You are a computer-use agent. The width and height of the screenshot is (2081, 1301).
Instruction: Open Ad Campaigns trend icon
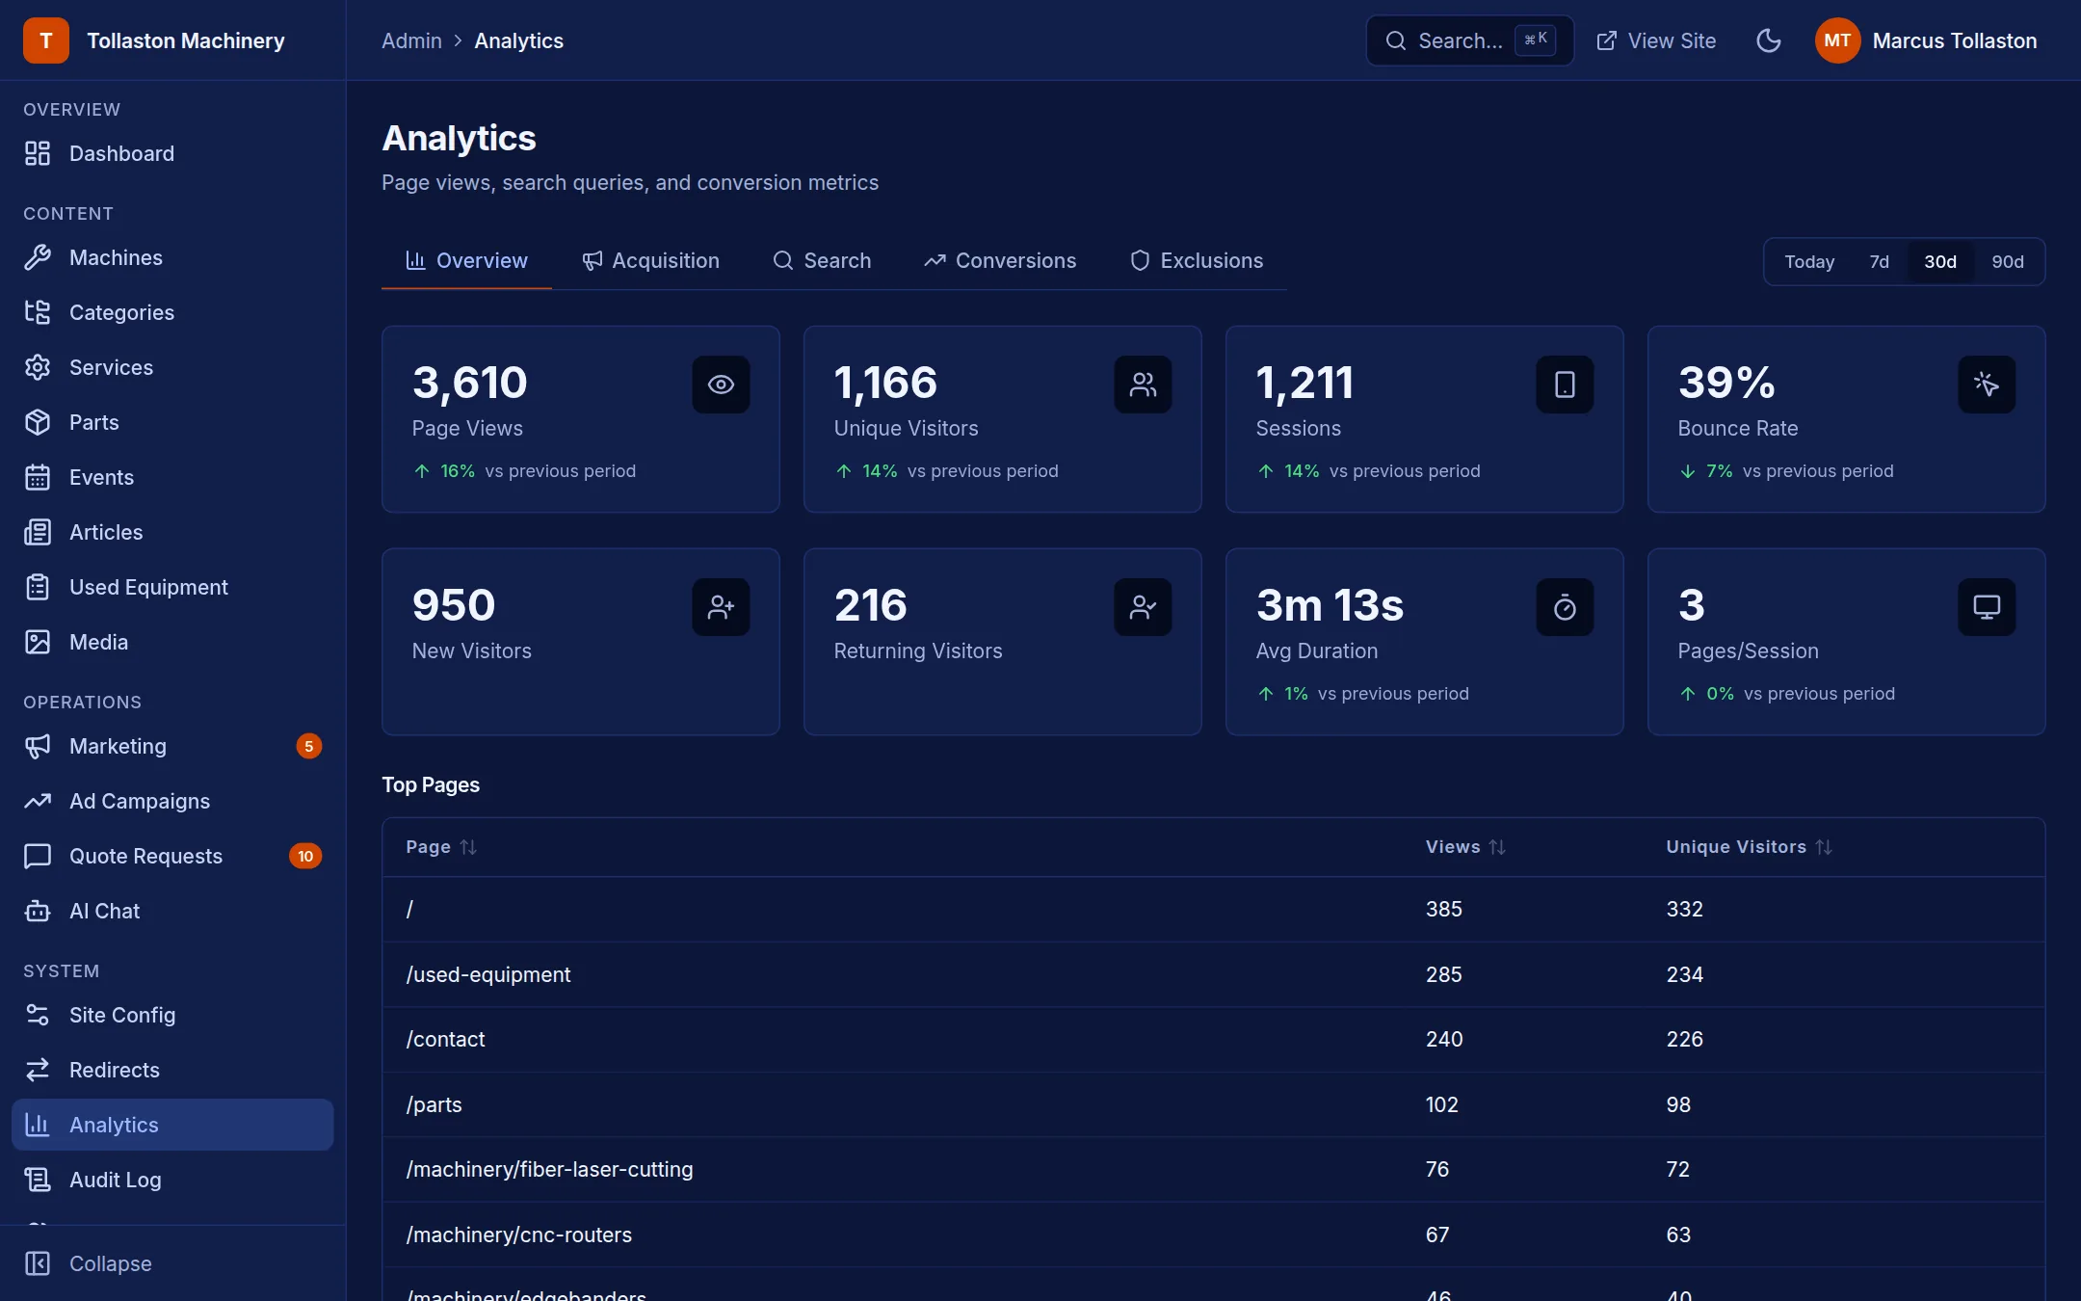(x=38, y=801)
